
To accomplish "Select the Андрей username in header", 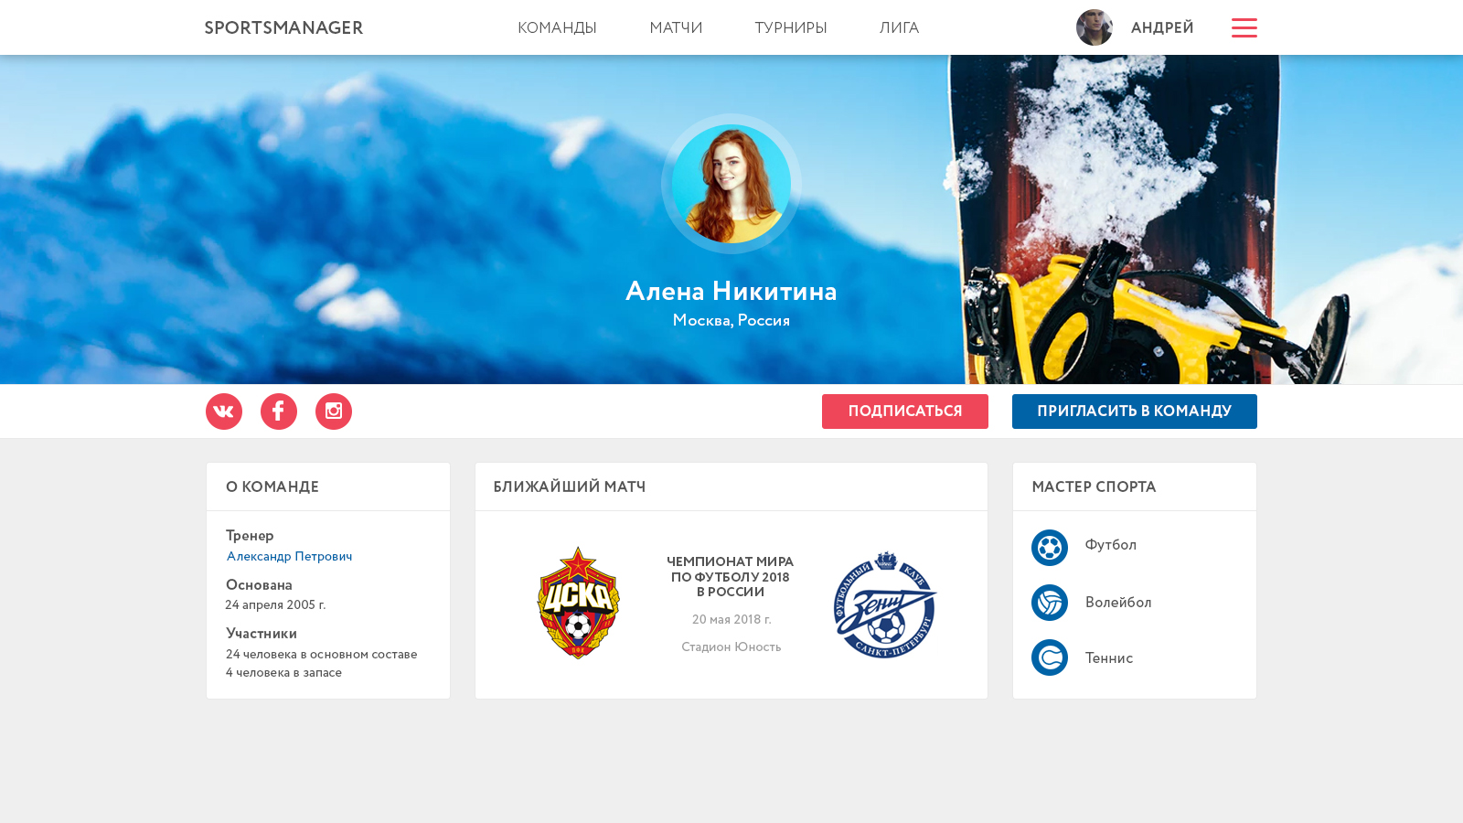I will pyautogui.click(x=1162, y=28).
